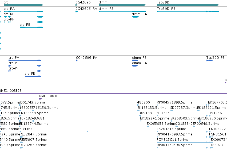227x149 pixels.
Task: Open the RE73267.5prime EST label
Action: [x=33, y=145]
